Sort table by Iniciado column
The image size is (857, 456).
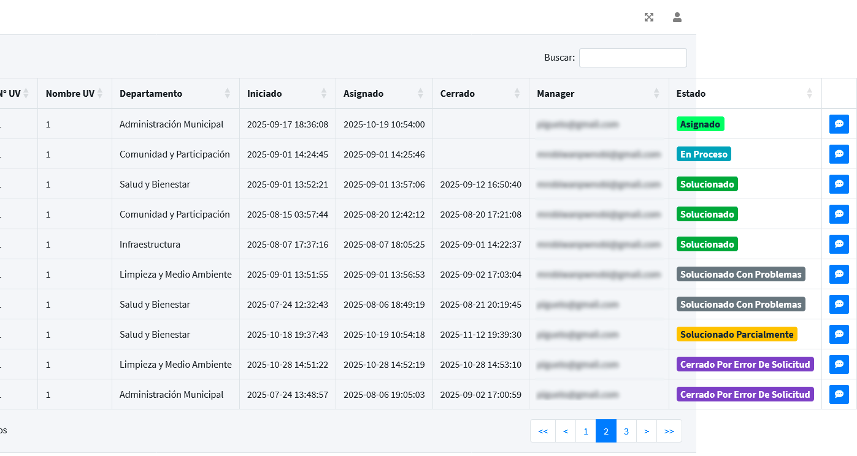point(286,94)
